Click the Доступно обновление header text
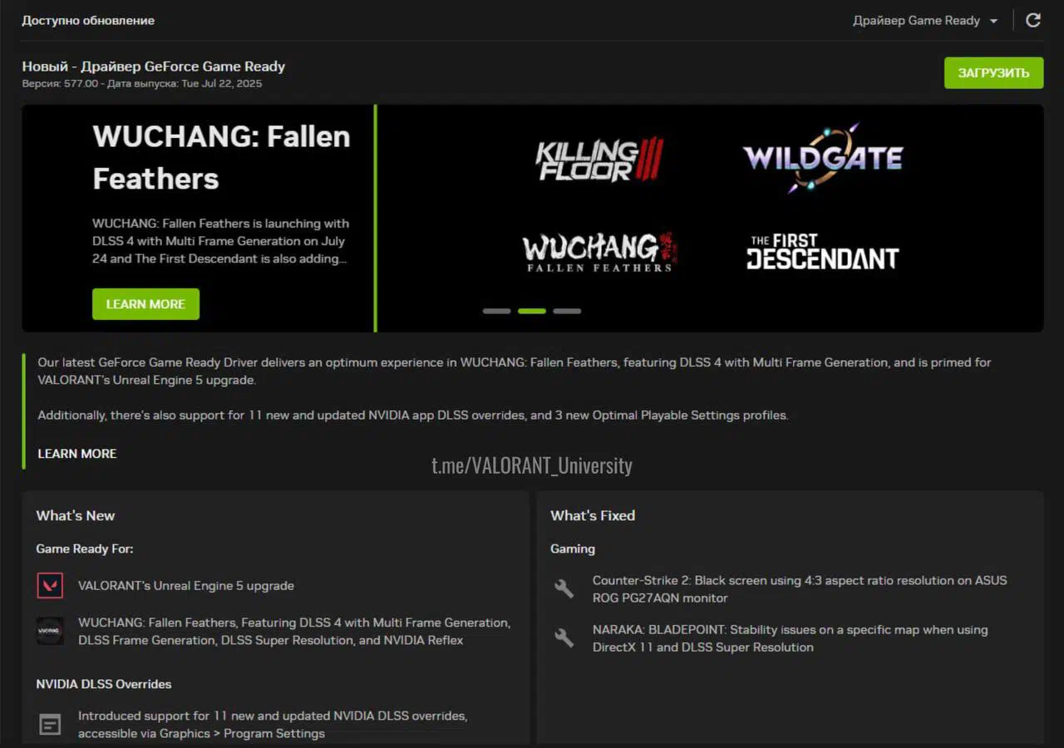The height and width of the screenshot is (748, 1064). [88, 20]
